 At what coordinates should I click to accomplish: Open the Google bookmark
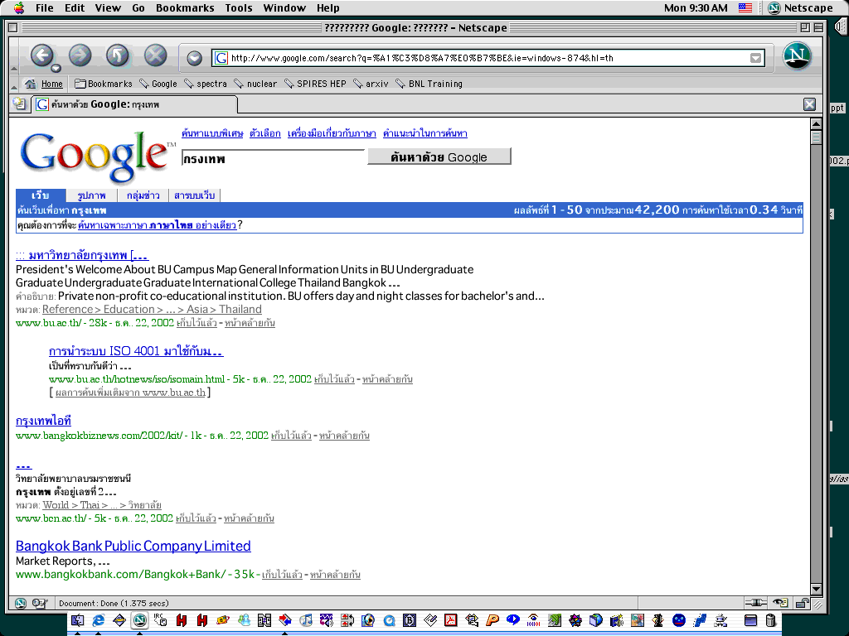coord(158,84)
